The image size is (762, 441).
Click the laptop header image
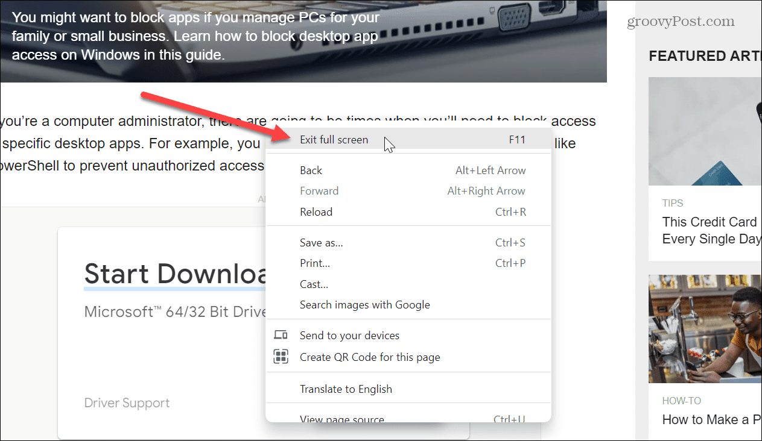[303, 41]
